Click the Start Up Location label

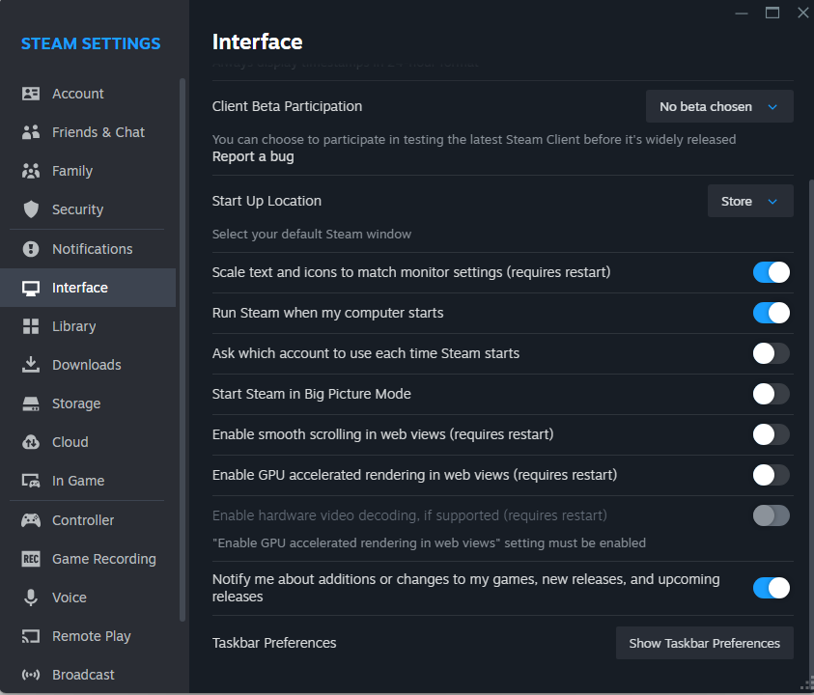point(267,201)
